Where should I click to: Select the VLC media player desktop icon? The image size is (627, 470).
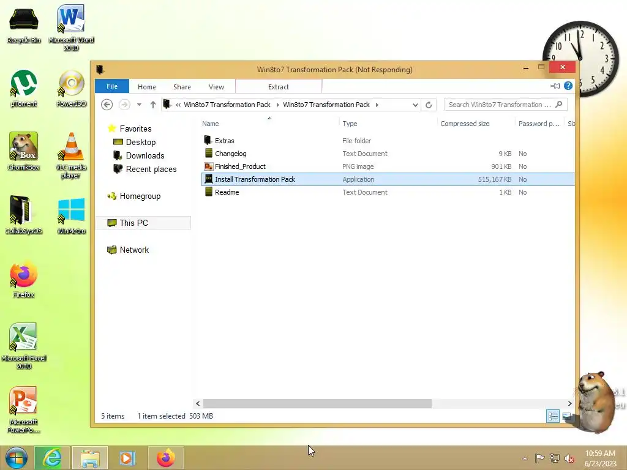tap(71, 155)
